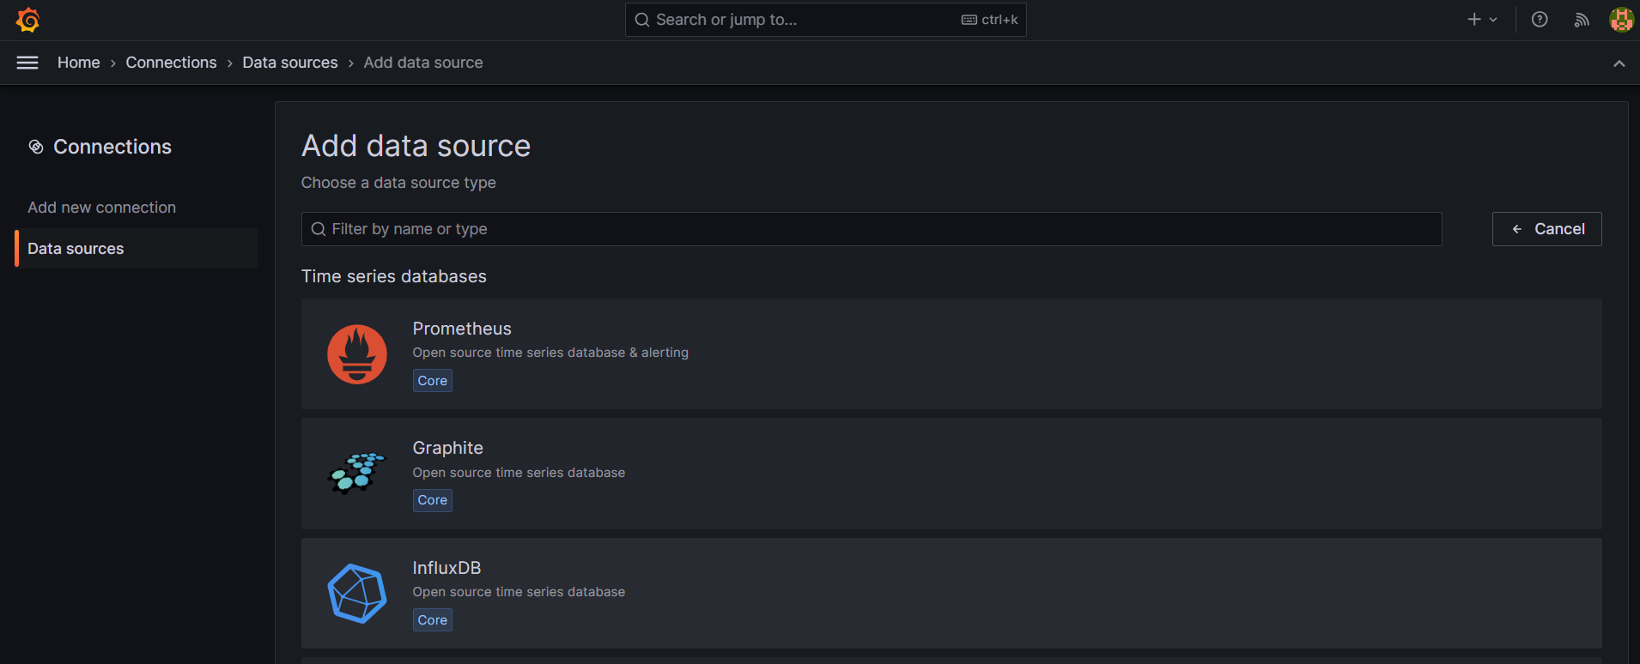The image size is (1640, 664).
Task: Open Add new connection in sidebar
Action: point(102,208)
